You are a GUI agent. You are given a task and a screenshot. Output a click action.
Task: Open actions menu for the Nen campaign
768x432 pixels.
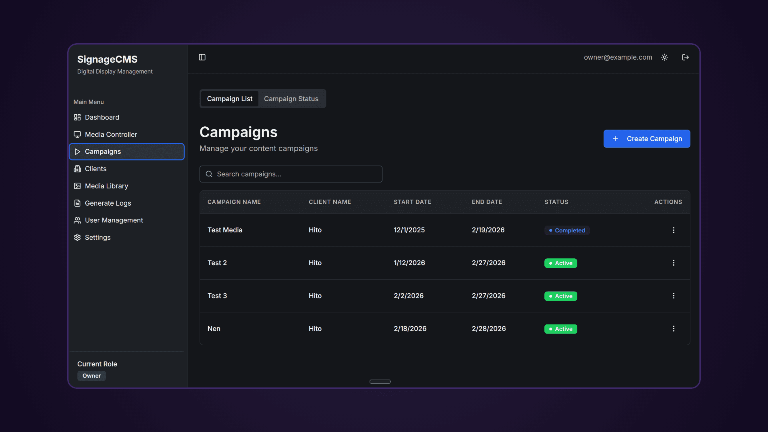pyautogui.click(x=674, y=328)
